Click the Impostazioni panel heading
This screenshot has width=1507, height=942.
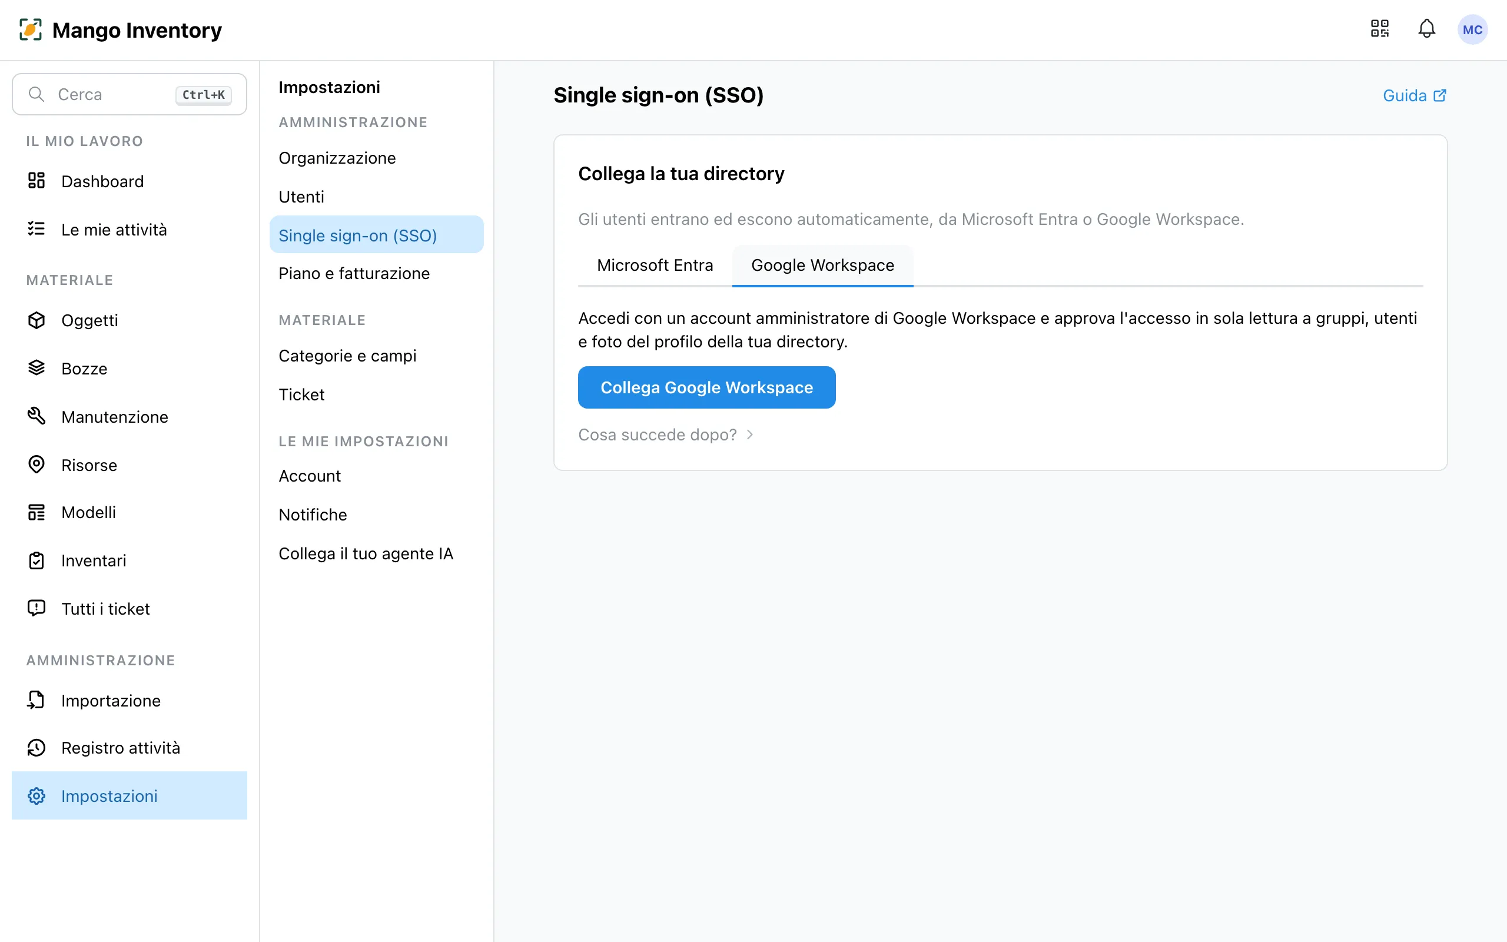[329, 87]
